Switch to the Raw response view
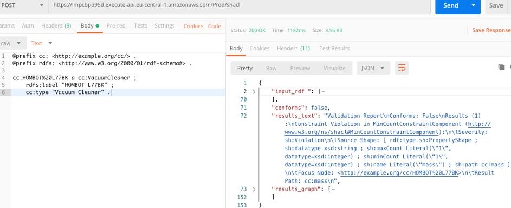 [x=271, y=68]
